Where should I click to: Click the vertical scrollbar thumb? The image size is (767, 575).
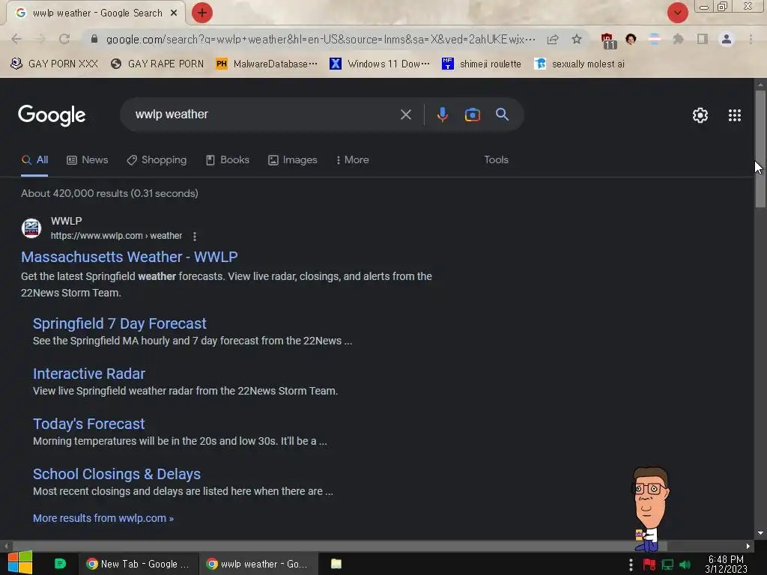click(x=760, y=149)
